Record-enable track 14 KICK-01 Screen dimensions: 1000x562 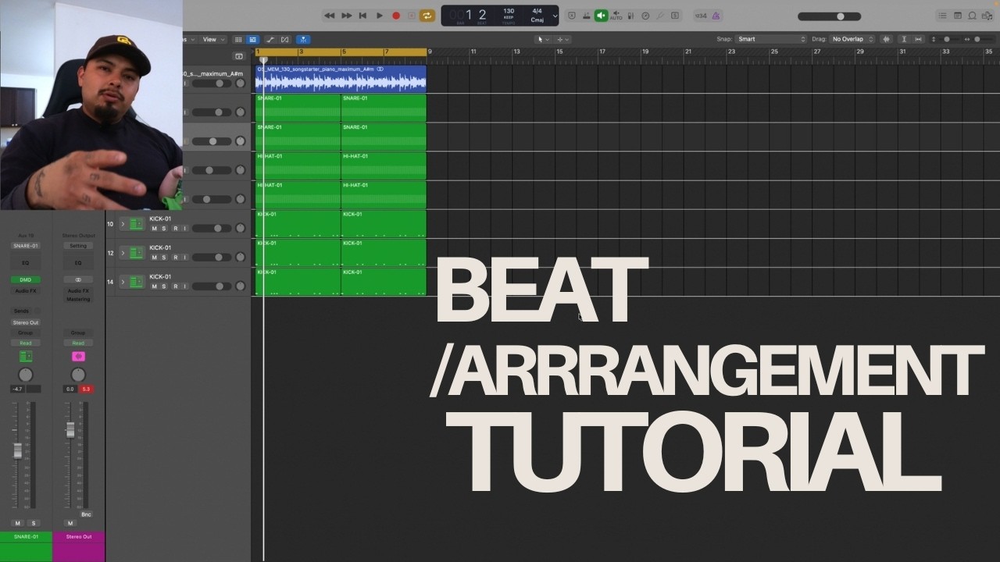tap(175, 286)
